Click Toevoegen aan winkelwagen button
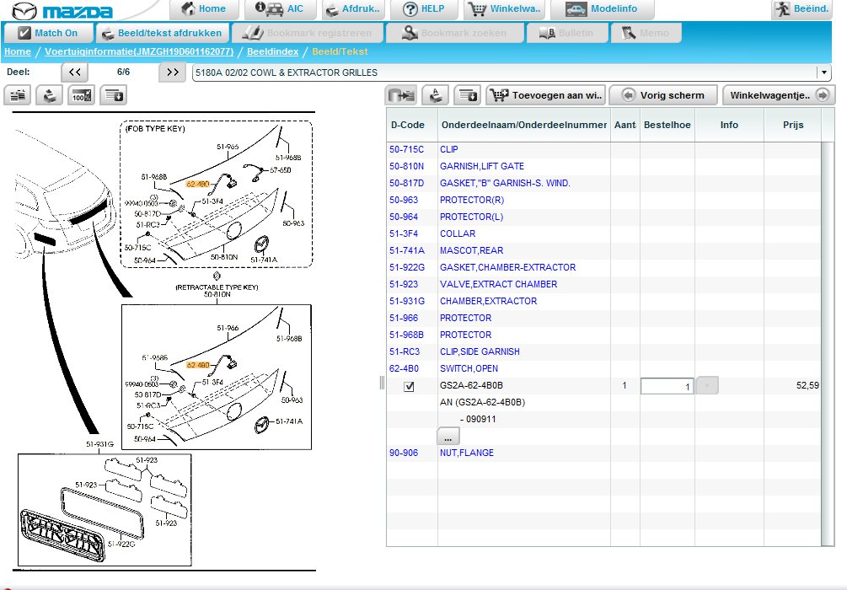847x590 pixels. click(x=546, y=95)
